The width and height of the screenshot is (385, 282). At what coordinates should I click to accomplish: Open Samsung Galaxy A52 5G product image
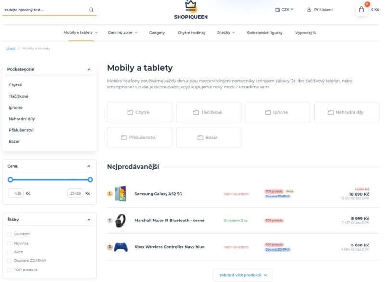tap(121, 194)
